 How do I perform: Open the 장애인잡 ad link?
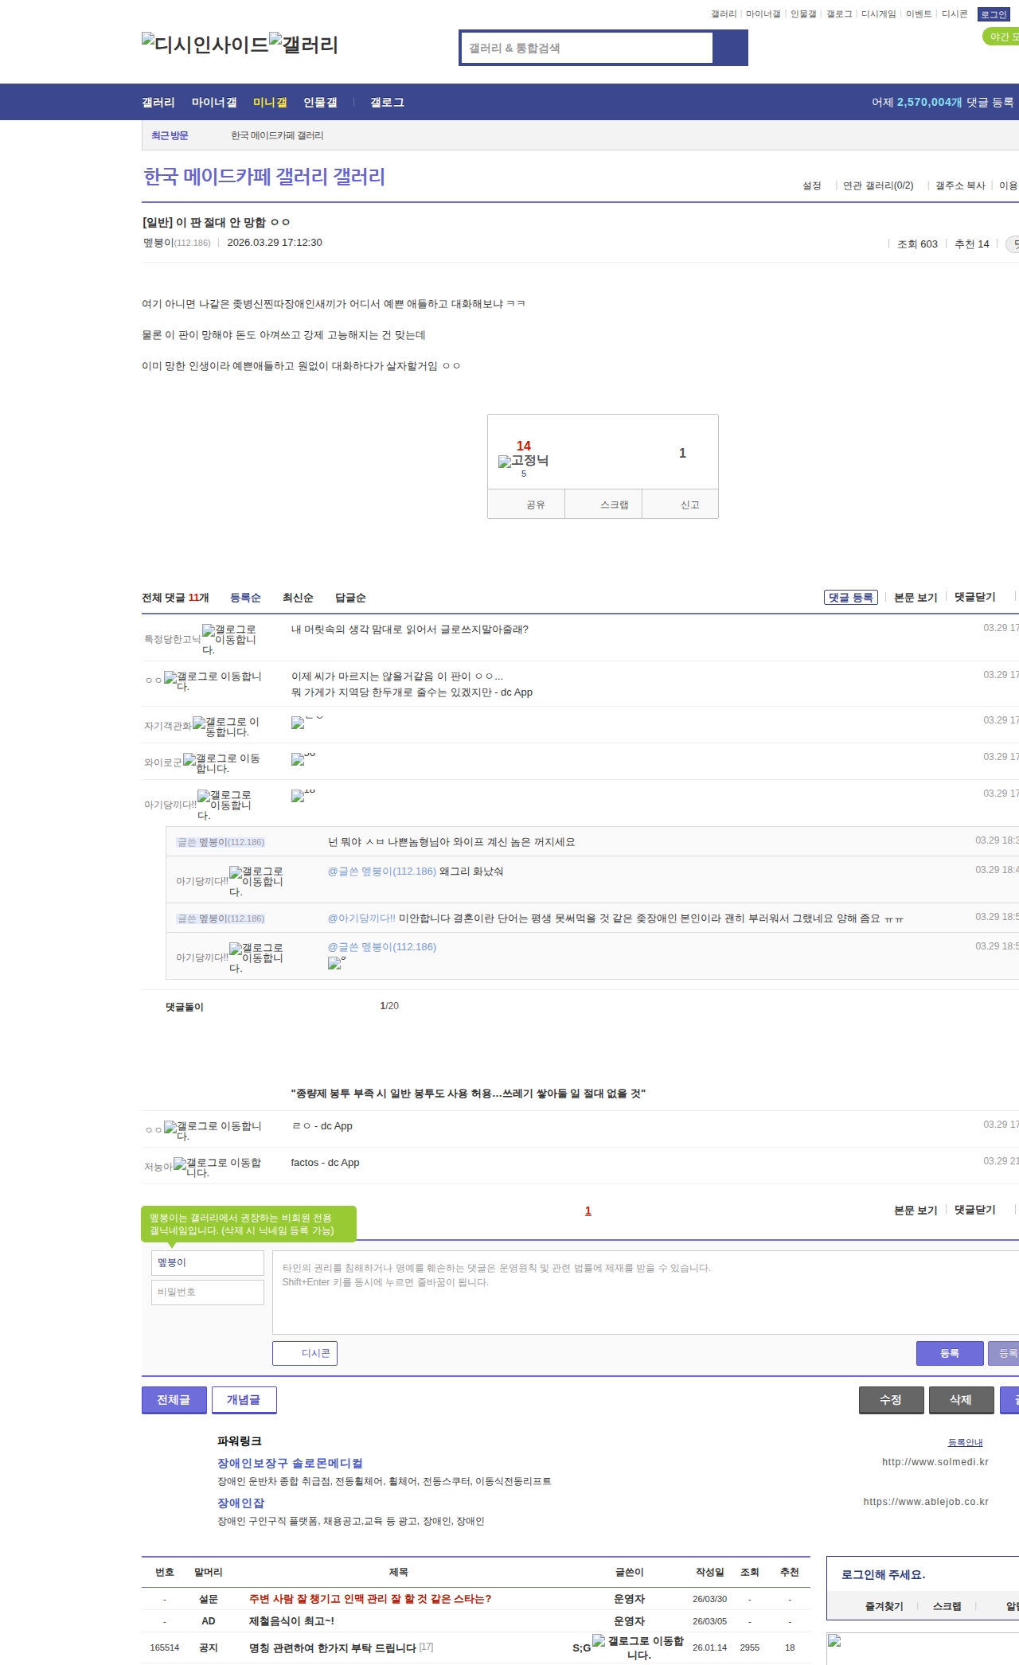point(240,1503)
